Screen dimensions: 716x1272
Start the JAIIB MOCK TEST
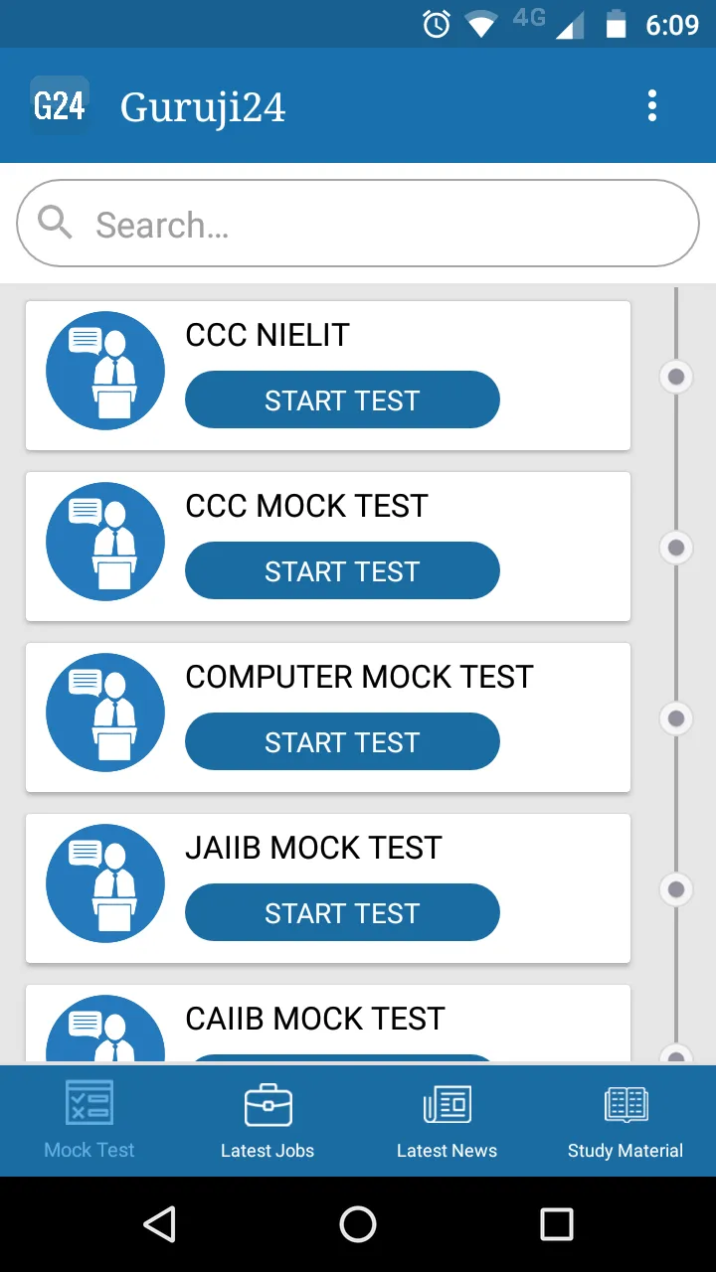tap(342, 913)
